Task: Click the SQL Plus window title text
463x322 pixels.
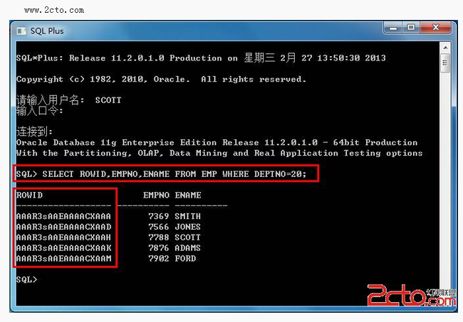Action: tap(47, 31)
